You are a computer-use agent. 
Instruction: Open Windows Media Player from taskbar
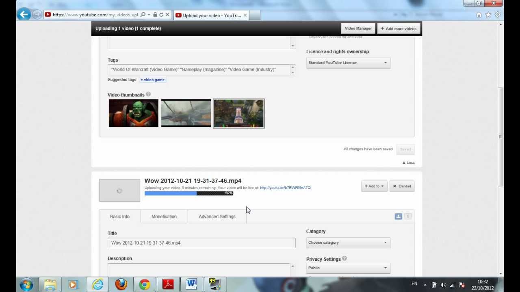73,284
